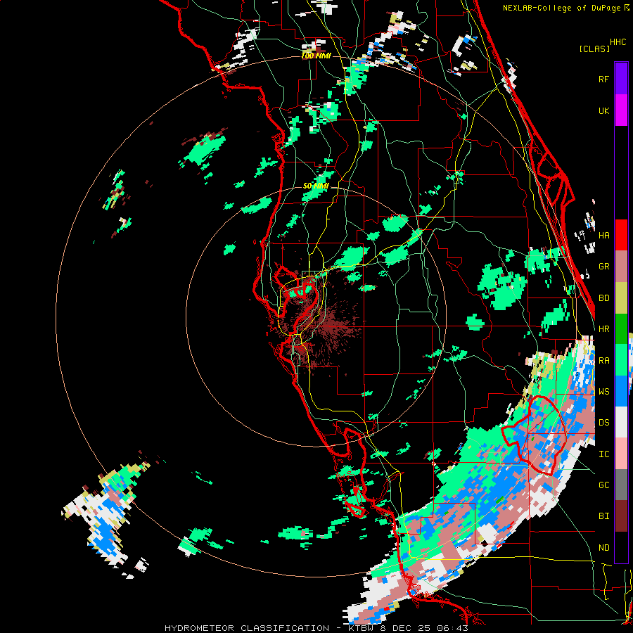Click the NEXLAB-College of DuPage credit text
Image resolution: width=633 pixels, height=633 pixels.
click(561, 8)
